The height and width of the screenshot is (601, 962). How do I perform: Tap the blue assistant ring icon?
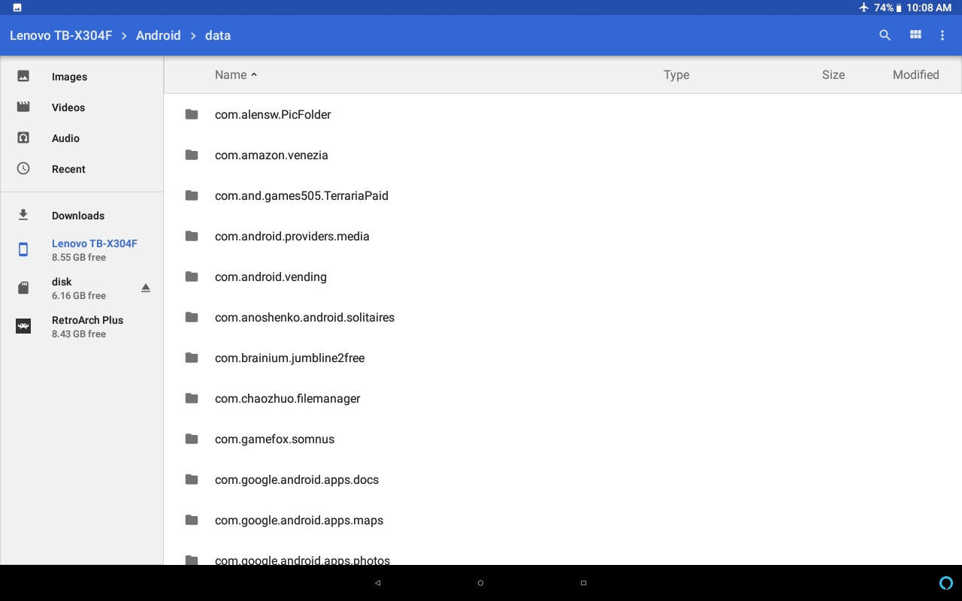click(946, 583)
